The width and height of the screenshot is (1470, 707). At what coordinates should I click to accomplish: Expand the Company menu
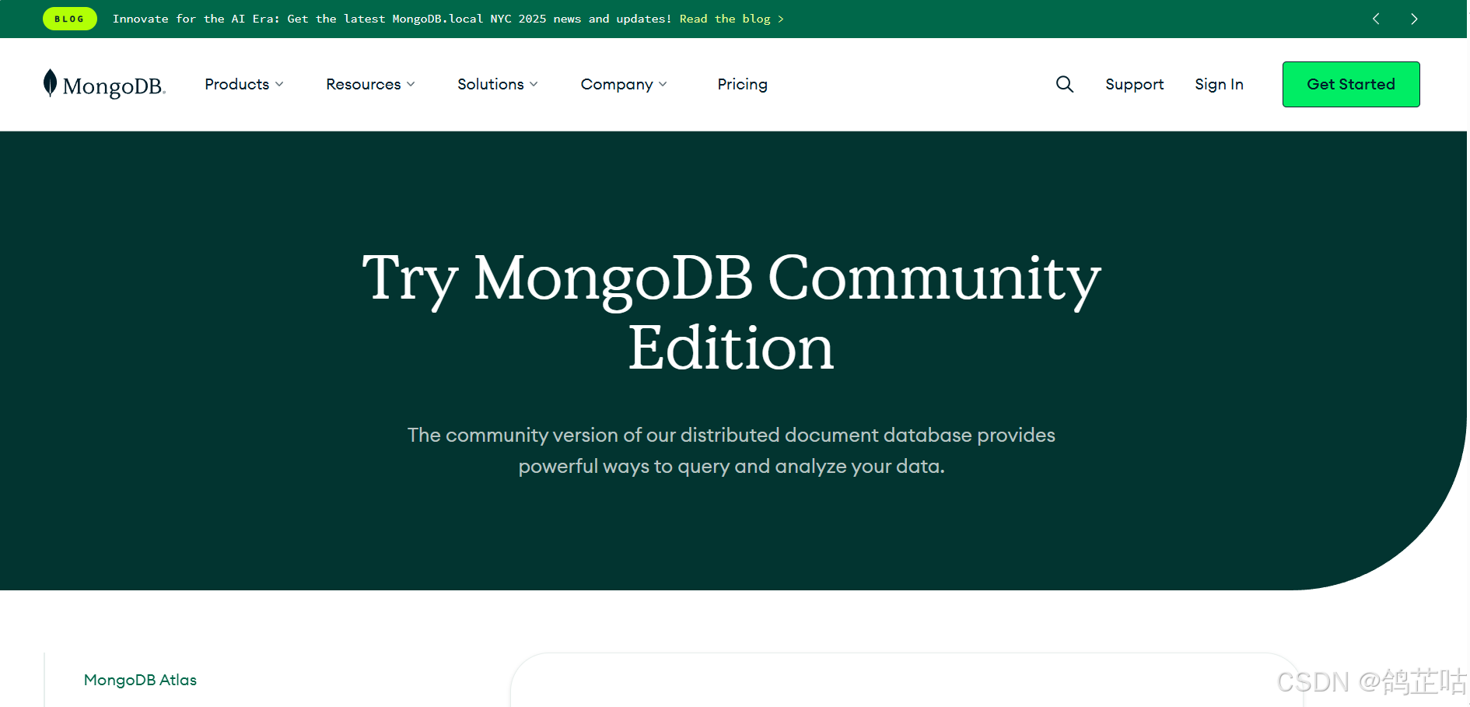624,84
